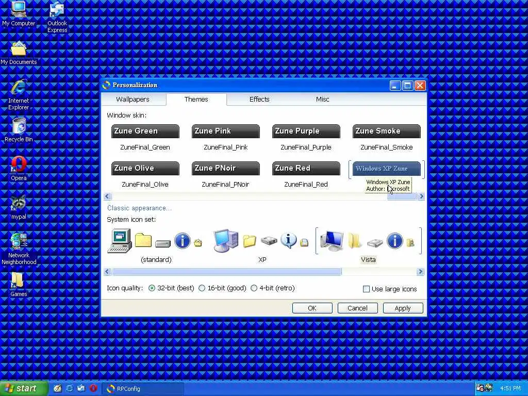Select the Opera desktop shortcut
The image size is (528, 396).
point(19,169)
